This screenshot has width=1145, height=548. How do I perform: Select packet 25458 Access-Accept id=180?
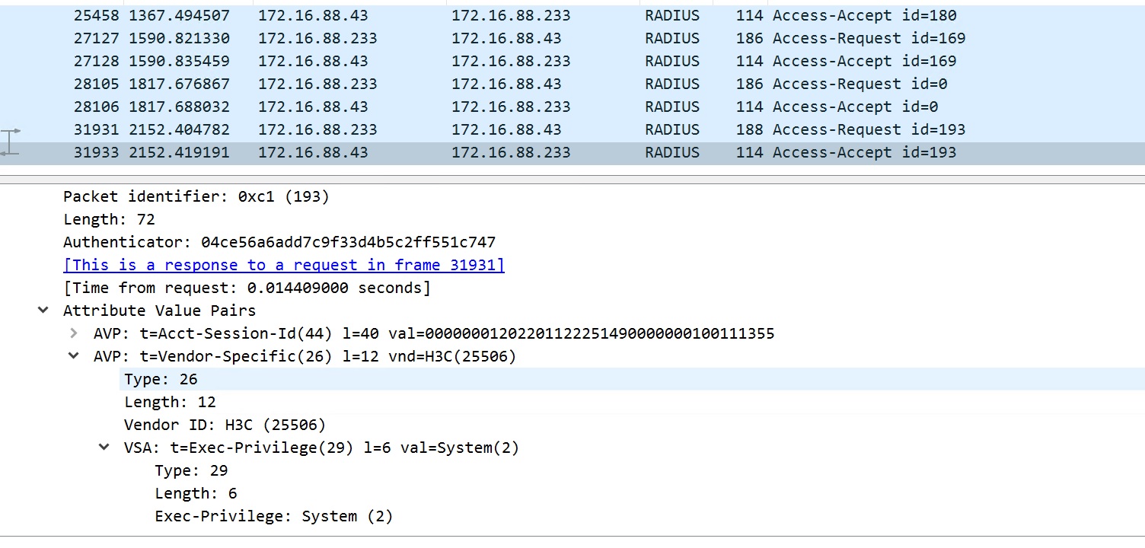click(515, 15)
